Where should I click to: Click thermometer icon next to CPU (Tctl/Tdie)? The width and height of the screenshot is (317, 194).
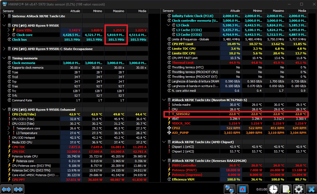tap(9, 114)
